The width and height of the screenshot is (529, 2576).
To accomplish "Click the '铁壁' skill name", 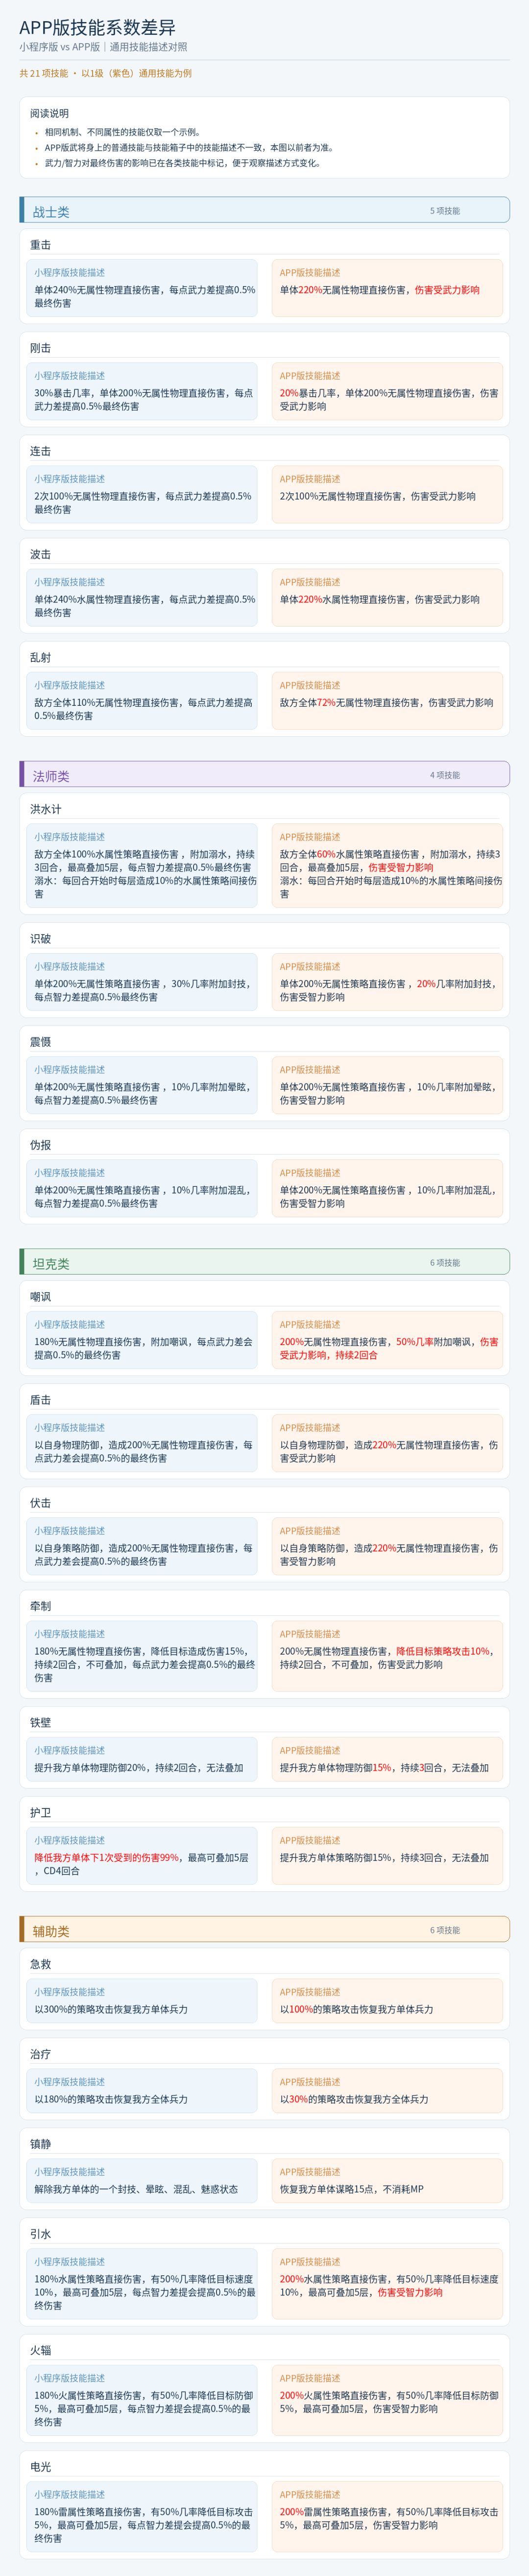I will coord(40,1723).
